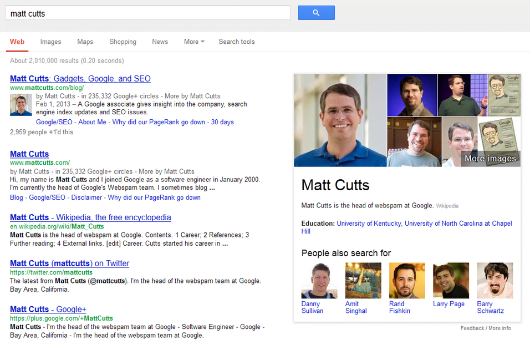This screenshot has width=530, height=345.
Task: Select the Shopping tab
Action: pyautogui.click(x=123, y=42)
